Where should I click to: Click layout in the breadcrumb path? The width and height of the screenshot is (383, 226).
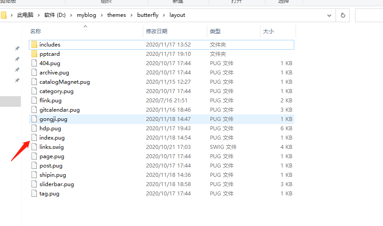coord(177,15)
